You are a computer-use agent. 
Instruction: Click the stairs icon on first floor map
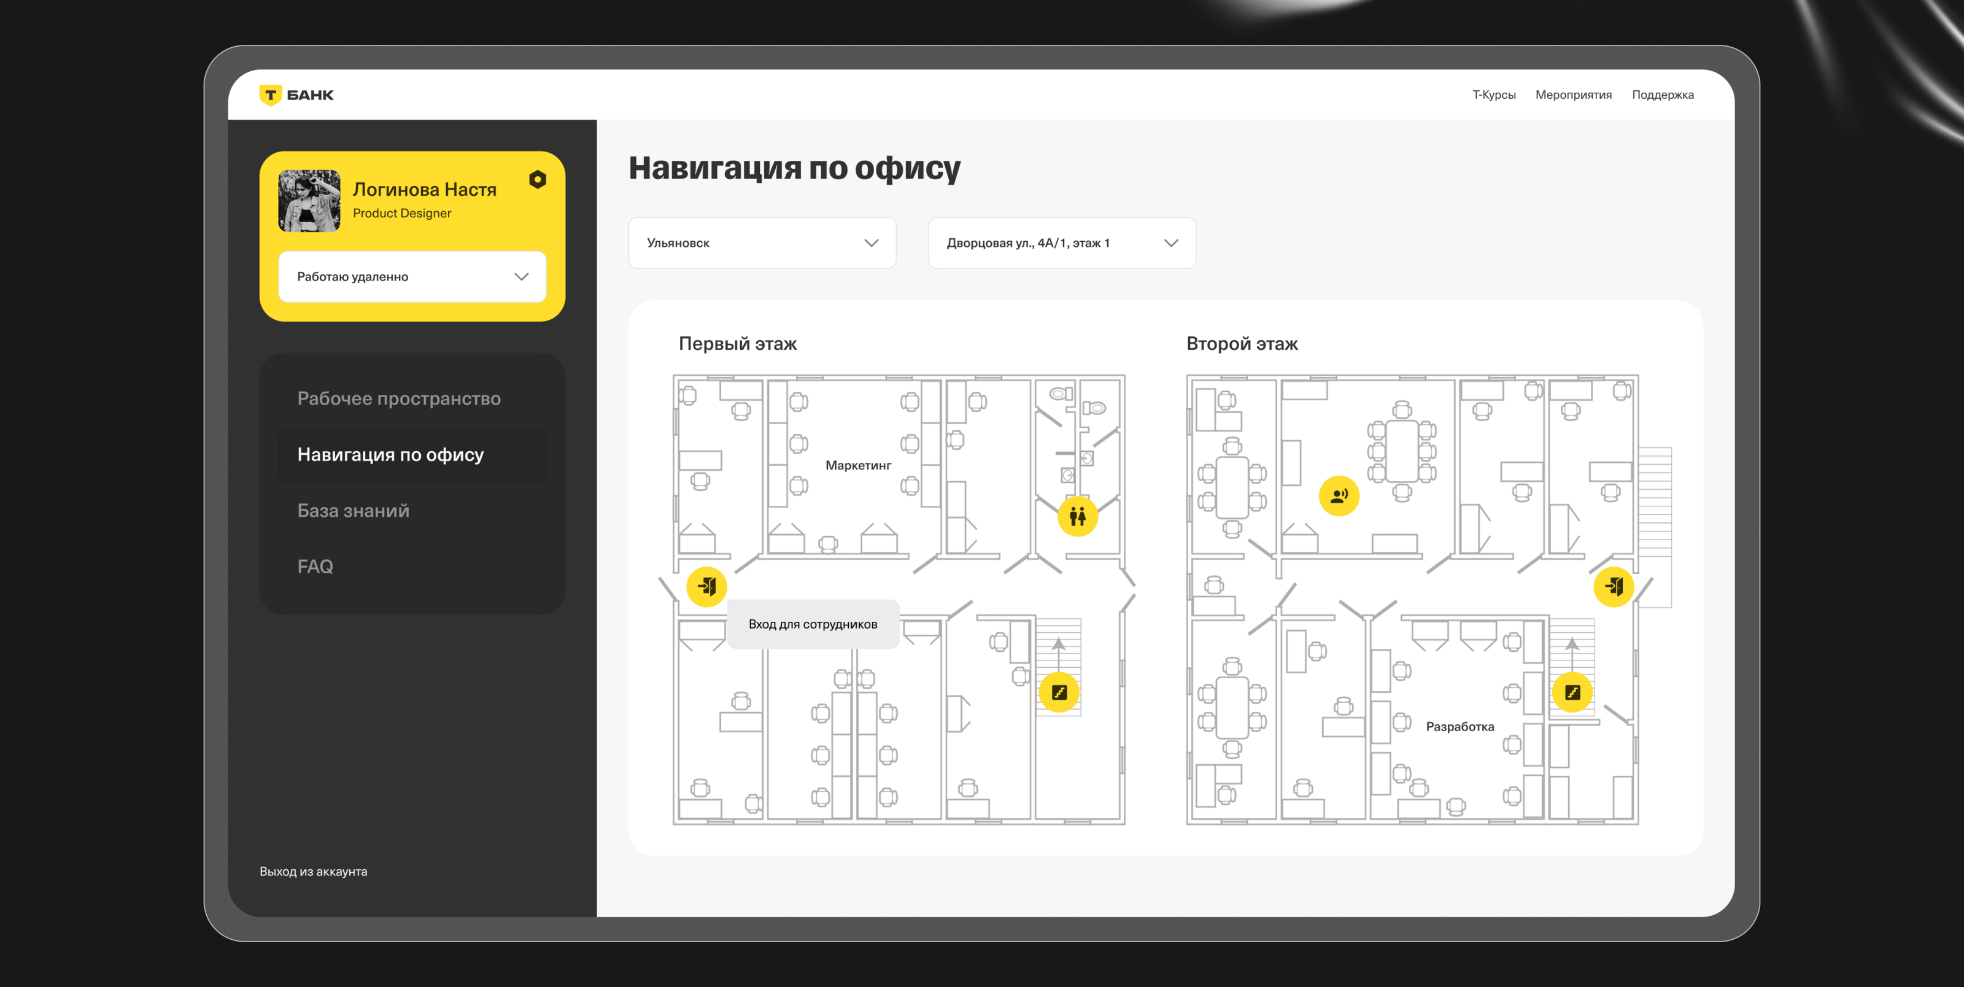click(1058, 692)
